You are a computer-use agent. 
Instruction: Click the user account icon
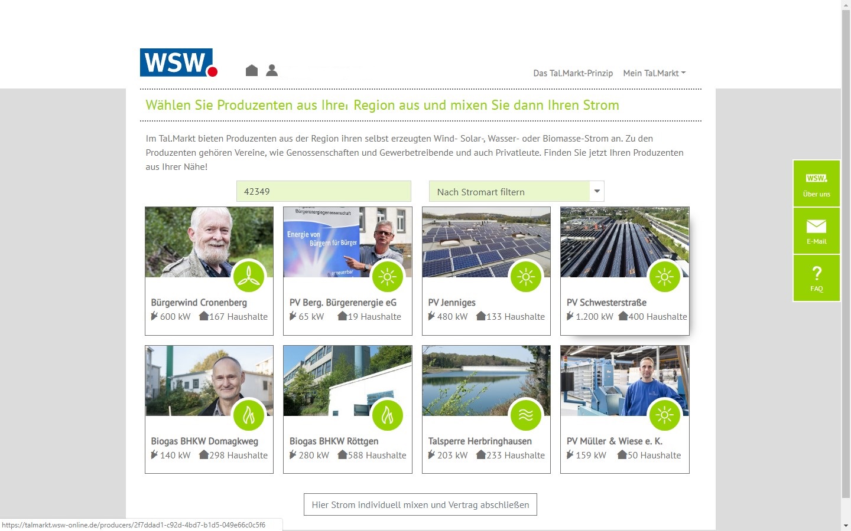(x=272, y=70)
